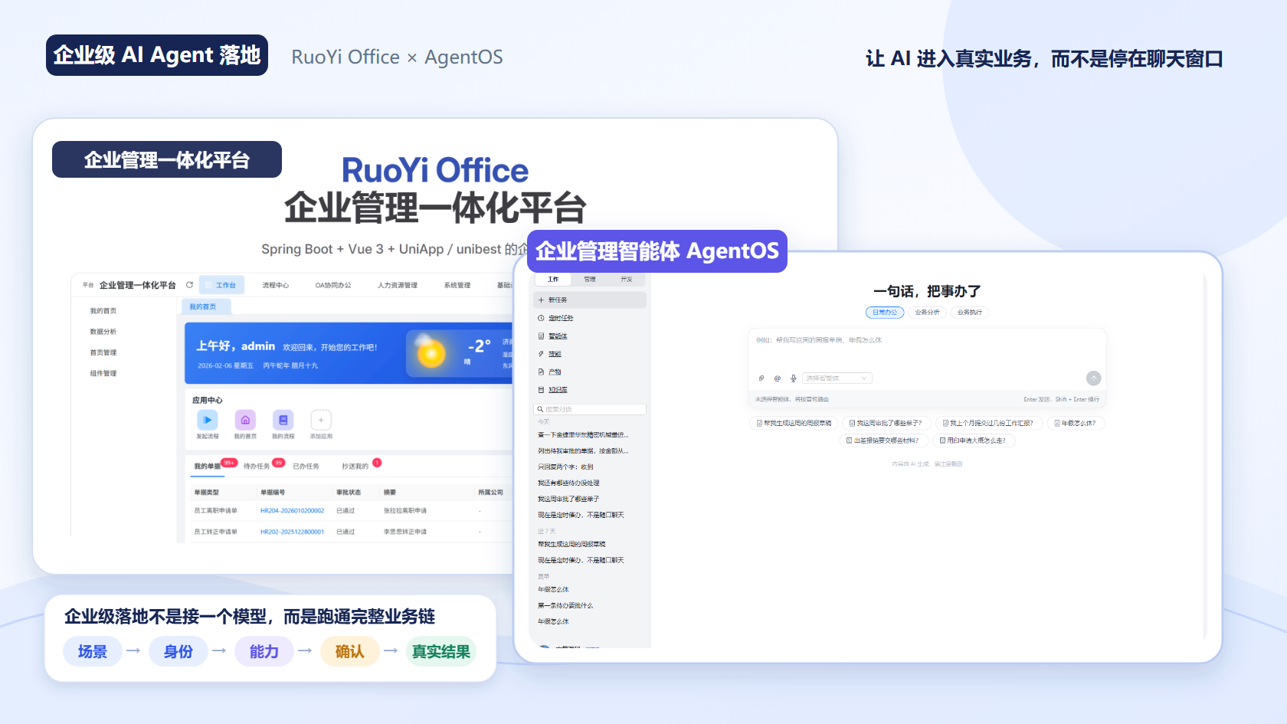
Task: Open the 我的流程 app icon
Action: pos(283,420)
